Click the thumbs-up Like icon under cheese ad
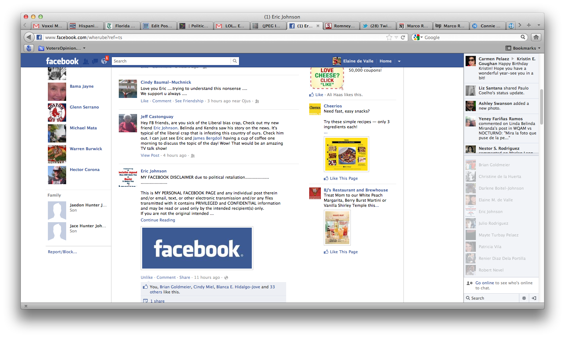 coord(311,95)
